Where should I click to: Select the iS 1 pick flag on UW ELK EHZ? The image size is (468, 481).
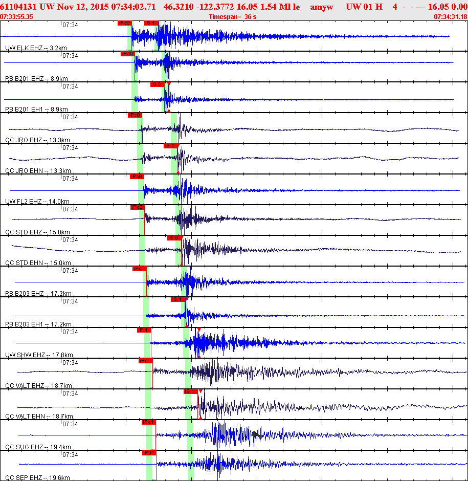coord(151,23)
